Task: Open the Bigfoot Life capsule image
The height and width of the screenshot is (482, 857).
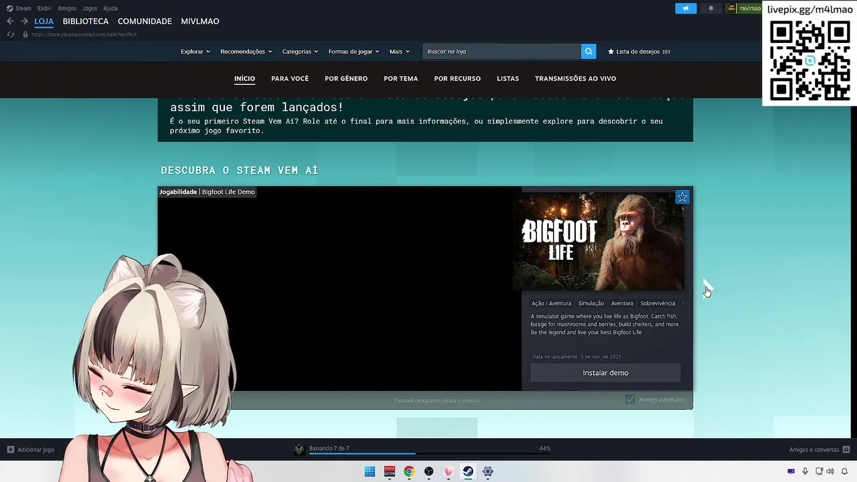Action: coord(599,242)
